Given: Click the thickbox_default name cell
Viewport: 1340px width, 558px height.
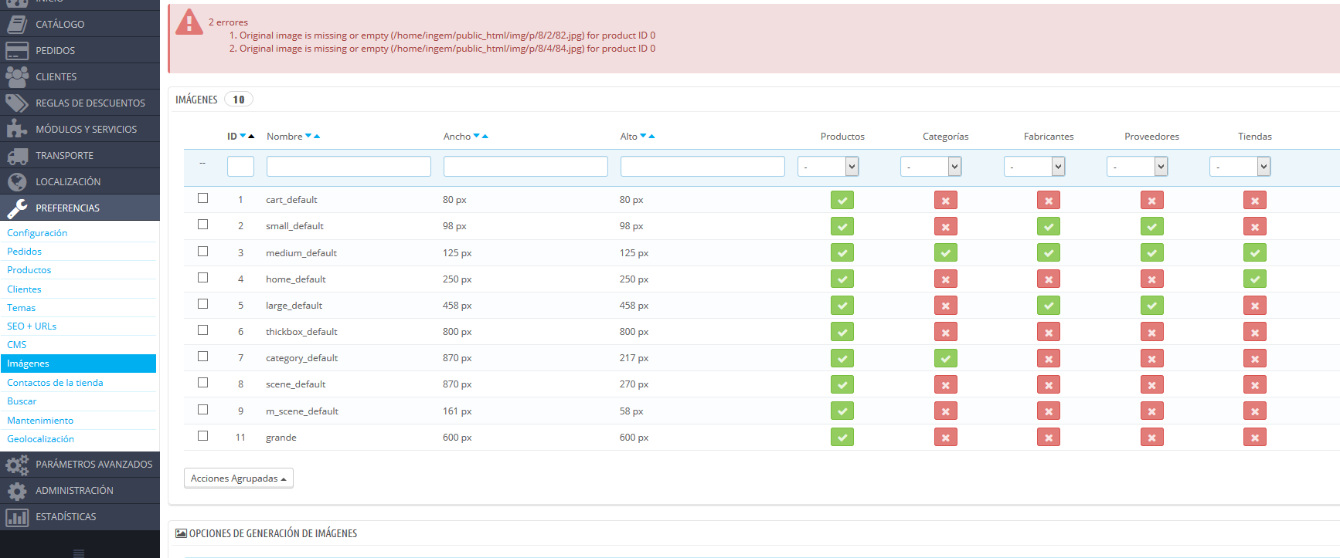Looking at the screenshot, I should coord(301,332).
